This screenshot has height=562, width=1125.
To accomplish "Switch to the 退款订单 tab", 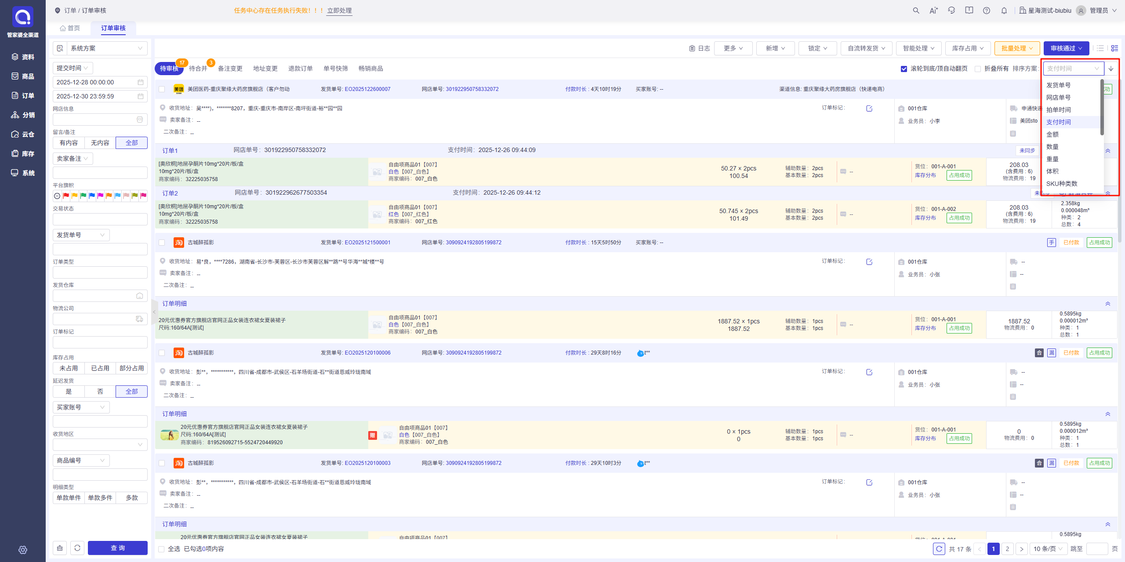I will point(301,69).
